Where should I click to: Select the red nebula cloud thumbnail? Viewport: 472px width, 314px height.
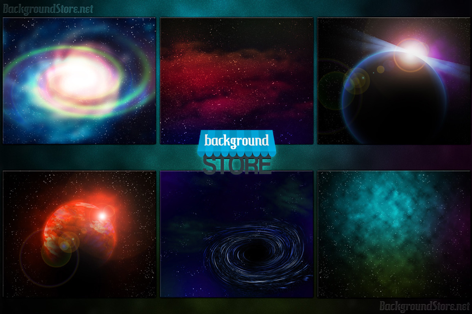point(237,81)
